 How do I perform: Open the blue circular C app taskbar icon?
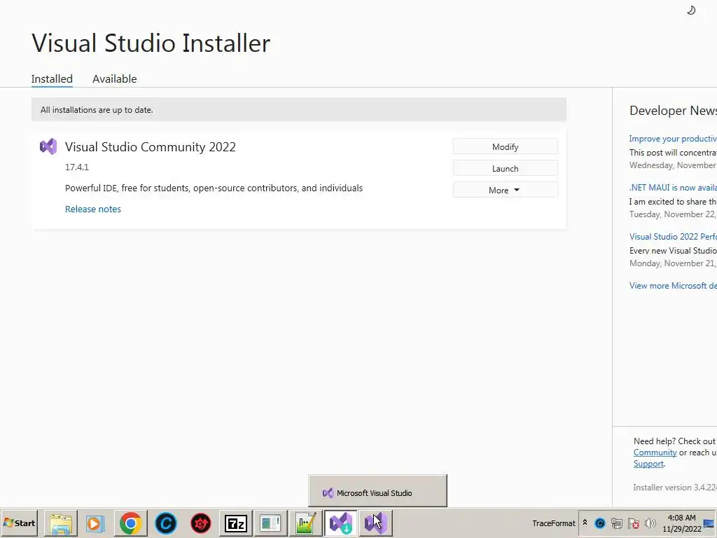[165, 523]
